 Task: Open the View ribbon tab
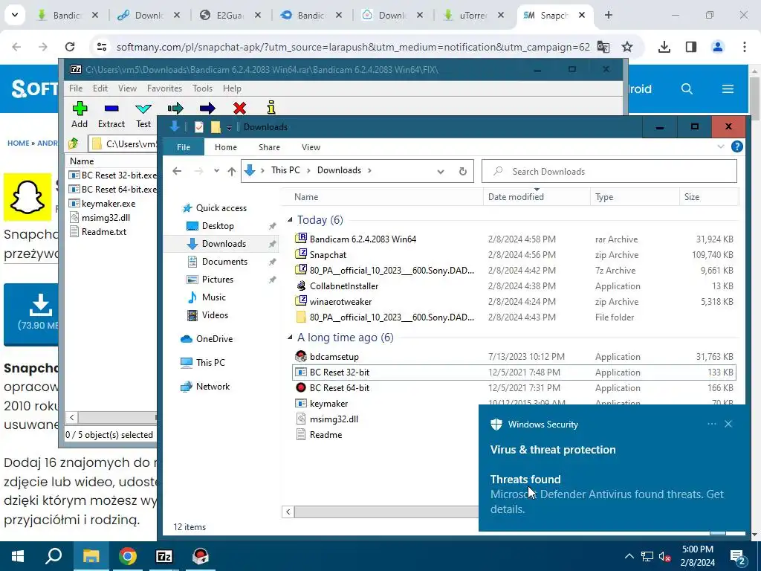point(311,146)
